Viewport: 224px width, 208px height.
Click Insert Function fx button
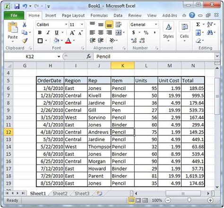pyautogui.click(x=89, y=57)
